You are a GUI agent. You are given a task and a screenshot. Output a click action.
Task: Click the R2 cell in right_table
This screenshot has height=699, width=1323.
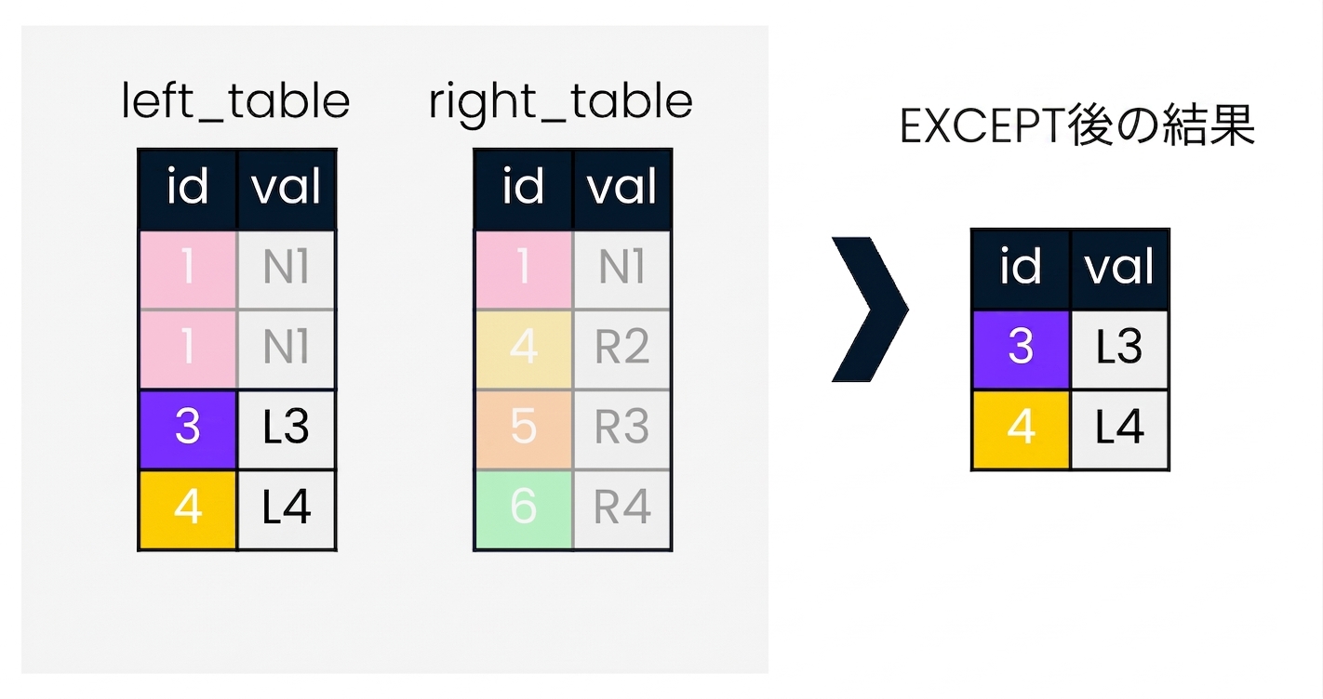point(622,349)
